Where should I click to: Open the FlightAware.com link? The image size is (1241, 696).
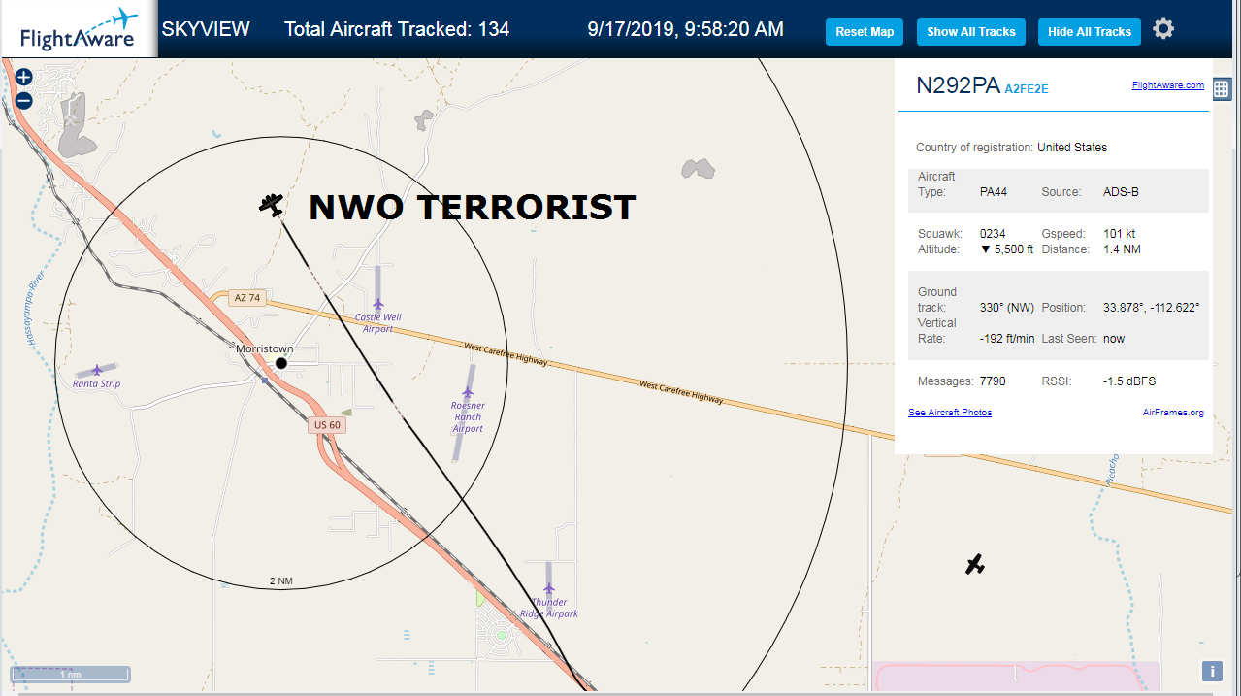coord(1168,85)
